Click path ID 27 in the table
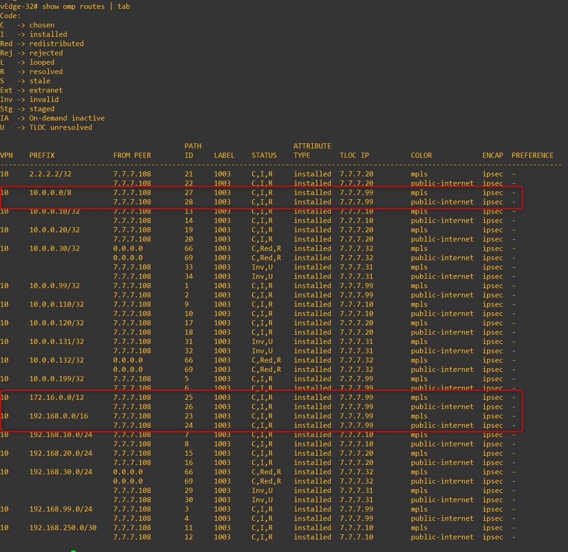Image resolution: width=568 pixels, height=552 pixels. click(x=189, y=193)
